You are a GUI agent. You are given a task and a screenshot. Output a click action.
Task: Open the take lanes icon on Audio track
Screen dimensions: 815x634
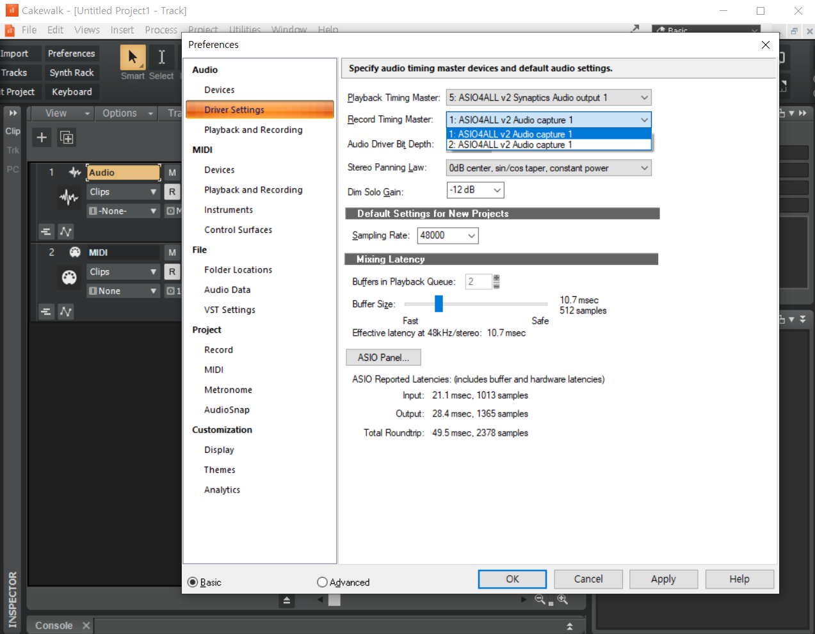point(46,232)
